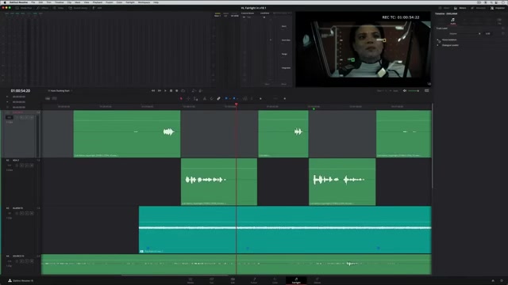Select the edit selection mode tool
This screenshot has height=285, width=508.
(x=195, y=98)
